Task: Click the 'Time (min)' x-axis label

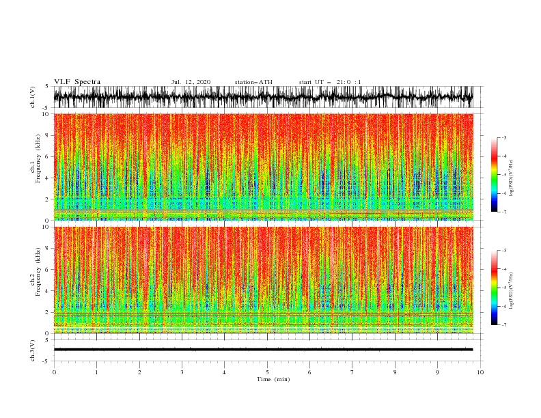Action: point(273,379)
